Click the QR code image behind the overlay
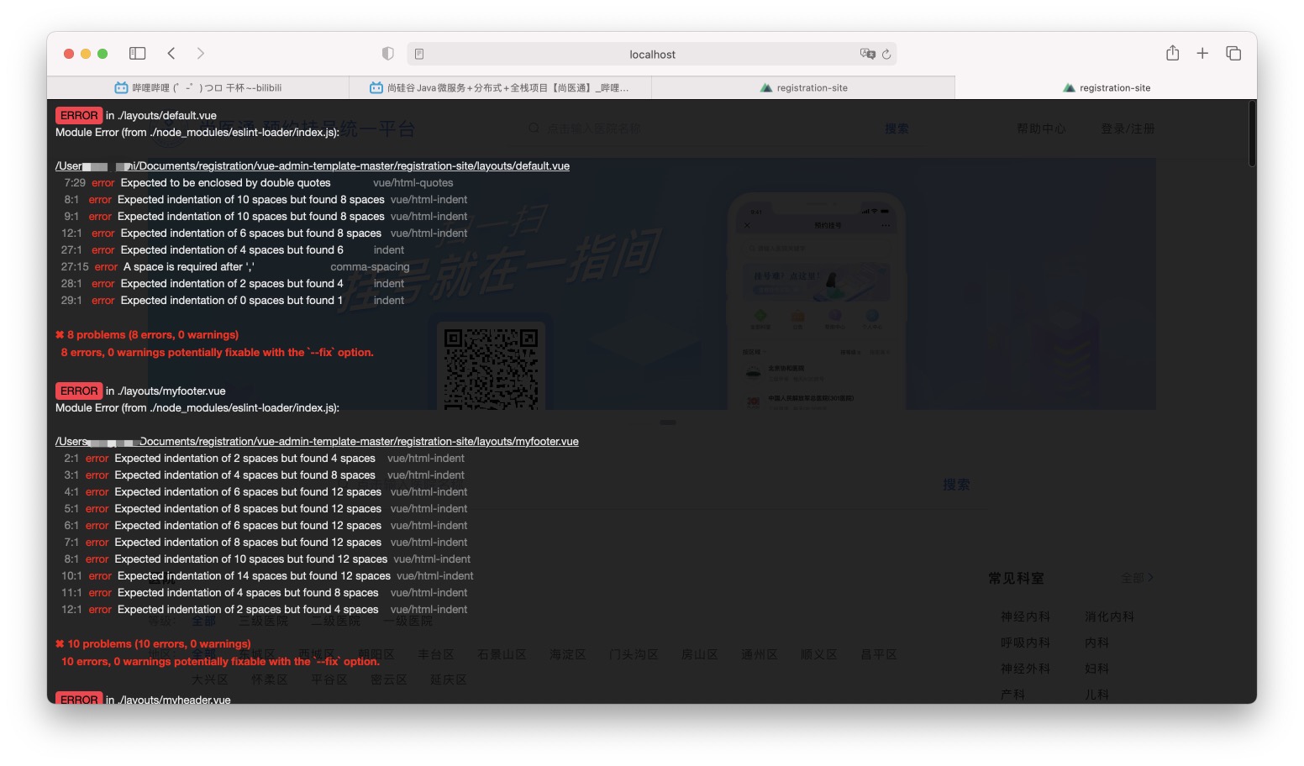 click(x=491, y=368)
